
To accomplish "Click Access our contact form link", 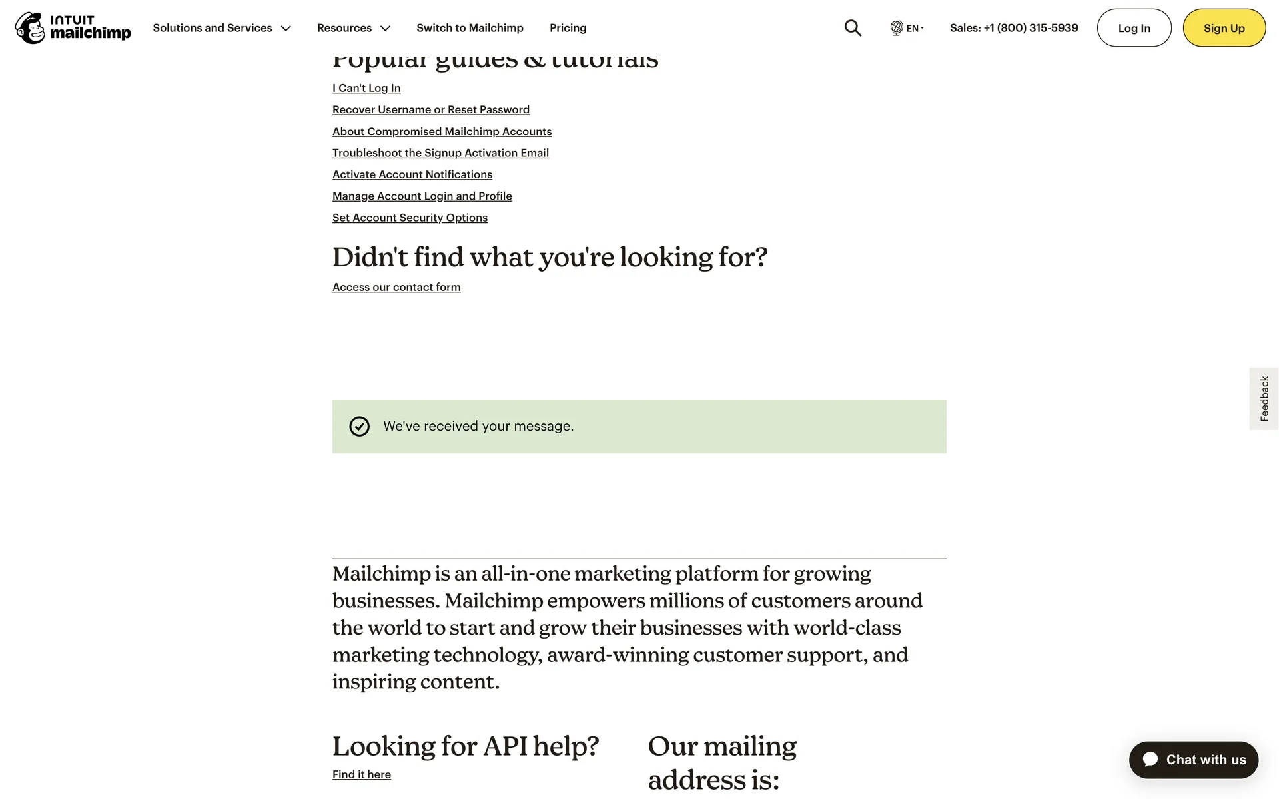I will pos(396,287).
